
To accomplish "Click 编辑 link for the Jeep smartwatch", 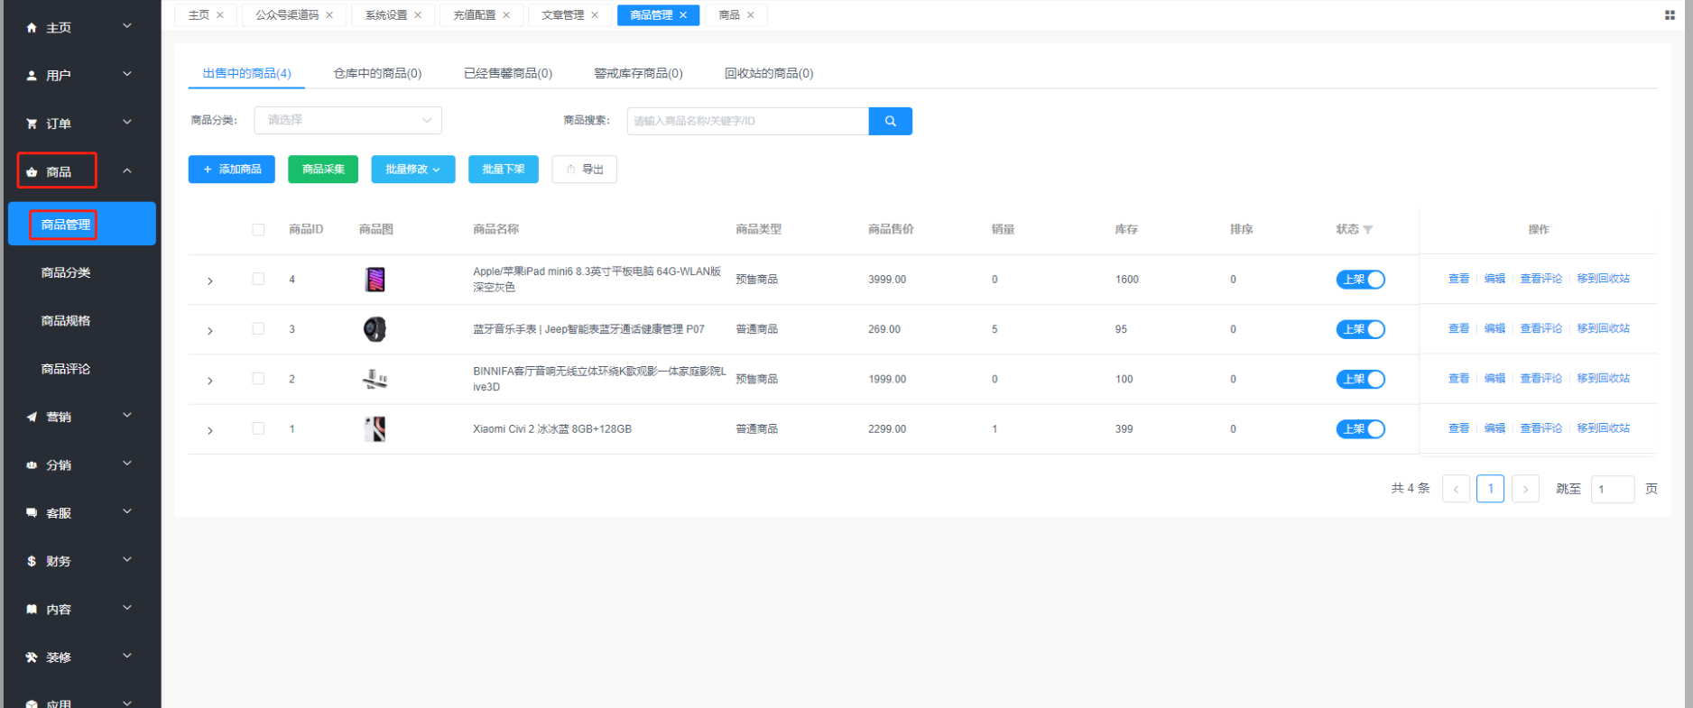I will 1494,329.
